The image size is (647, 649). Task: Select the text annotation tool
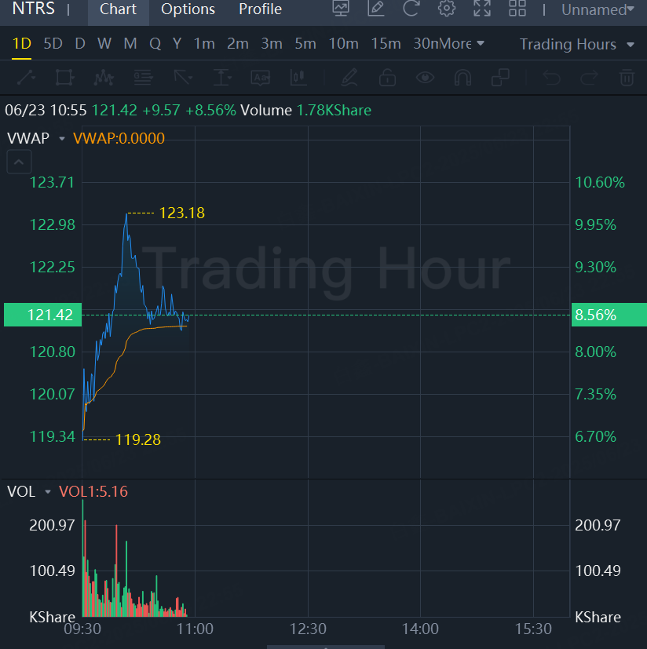[261, 78]
